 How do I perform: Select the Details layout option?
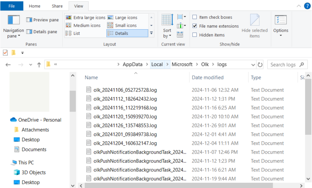pos(127,33)
